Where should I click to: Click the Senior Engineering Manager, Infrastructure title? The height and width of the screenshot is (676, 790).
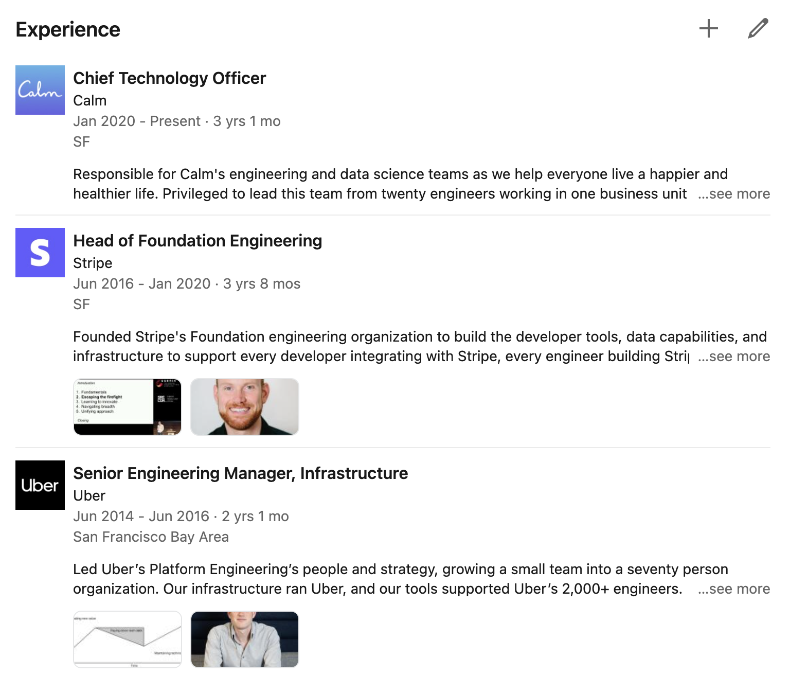click(x=240, y=473)
